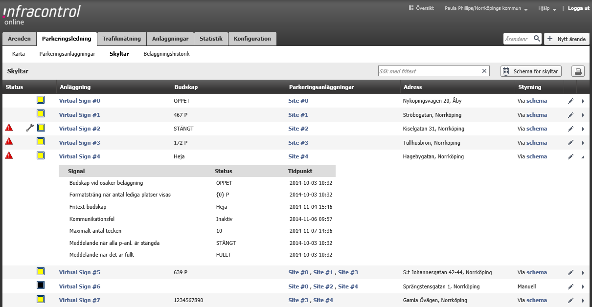
Task: Switch to the Statistik tab
Action: [211, 39]
